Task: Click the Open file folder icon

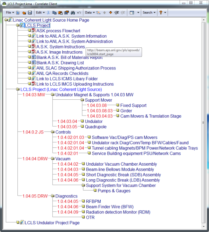Action: (24, 13)
